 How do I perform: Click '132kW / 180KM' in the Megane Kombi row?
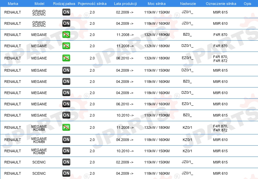point(157,127)
